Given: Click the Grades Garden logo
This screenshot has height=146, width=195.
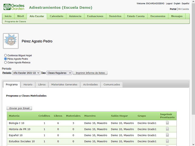Looking at the screenshot, I should tap(14, 7).
